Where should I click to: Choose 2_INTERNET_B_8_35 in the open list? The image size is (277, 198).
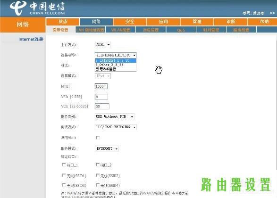(116, 60)
